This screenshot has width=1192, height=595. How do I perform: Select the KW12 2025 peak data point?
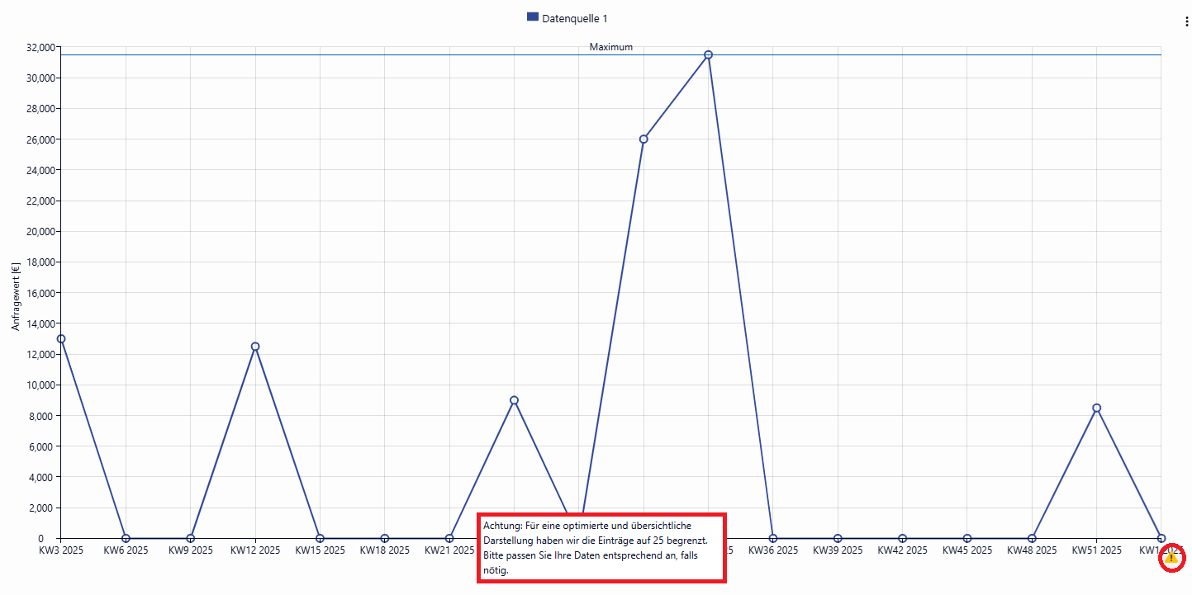[x=255, y=347]
